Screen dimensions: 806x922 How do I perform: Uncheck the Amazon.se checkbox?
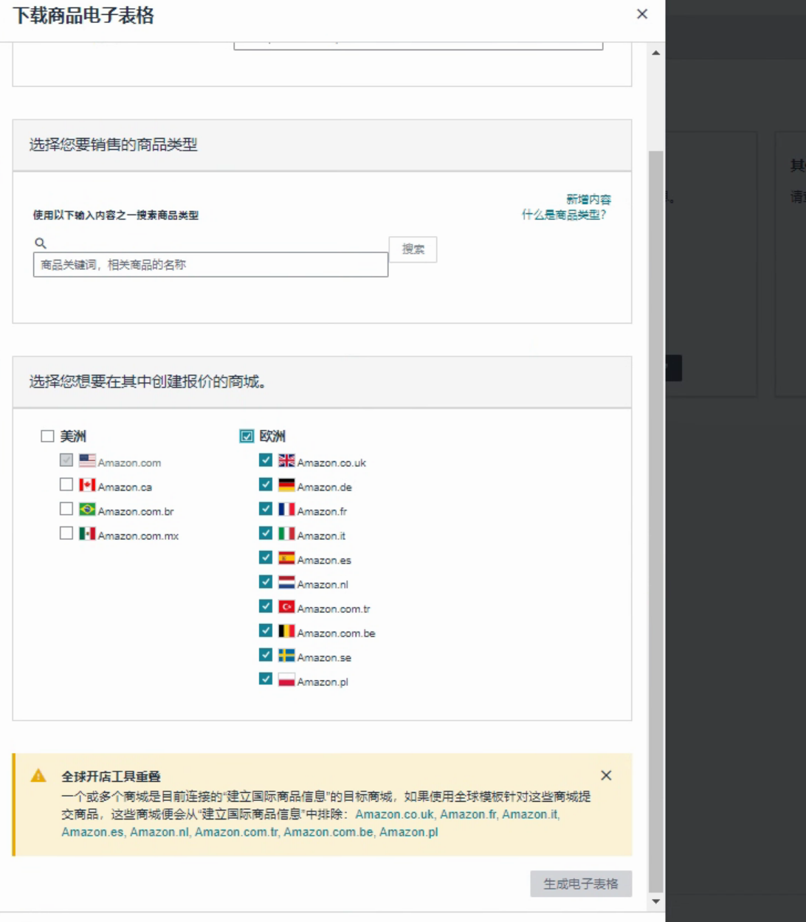266,655
